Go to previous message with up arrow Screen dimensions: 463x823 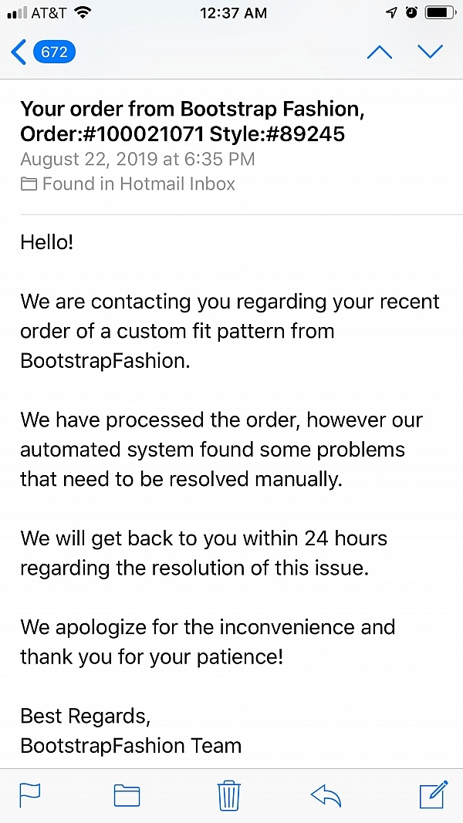[x=379, y=52]
